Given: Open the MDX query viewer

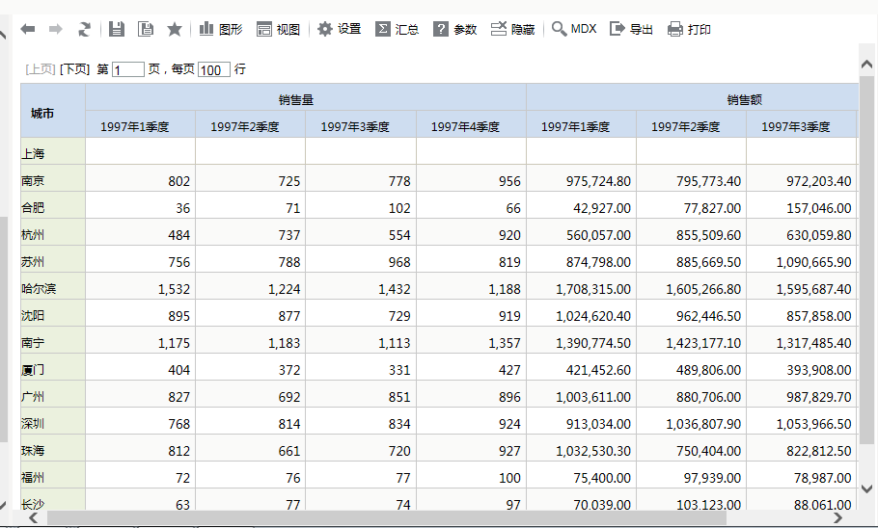Looking at the screenshot, I should click(574, 29).
